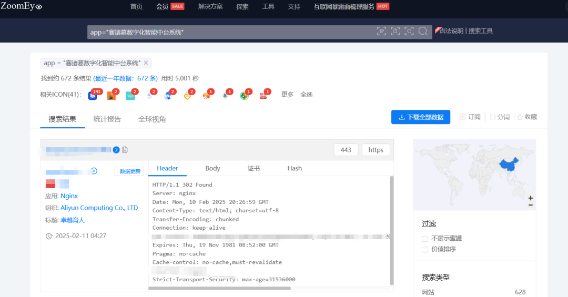Zoom in on the world map
This screenshot has width=568, height=297.
coord(530,198)
